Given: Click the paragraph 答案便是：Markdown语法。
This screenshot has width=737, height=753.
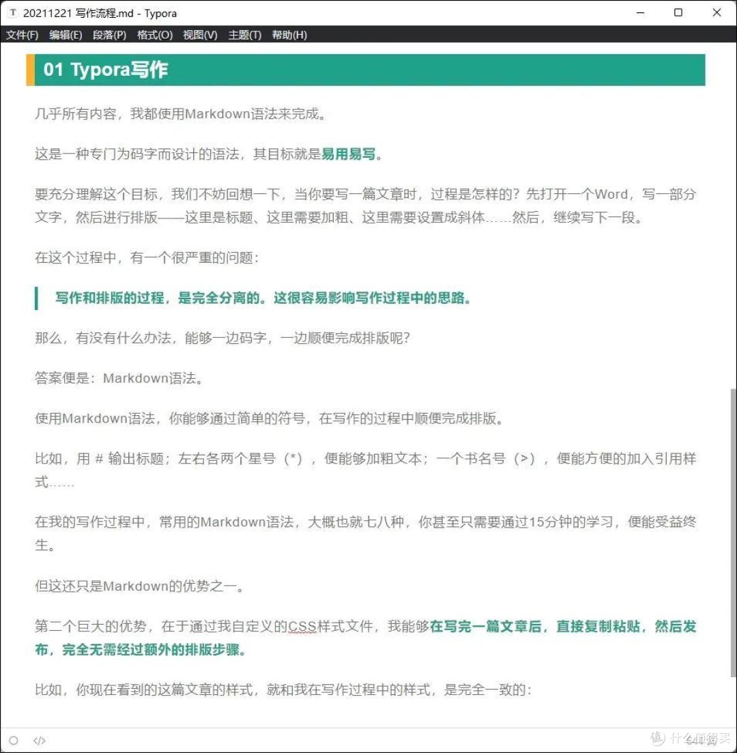Looking at the screenshot, I should tap(120, 378).
